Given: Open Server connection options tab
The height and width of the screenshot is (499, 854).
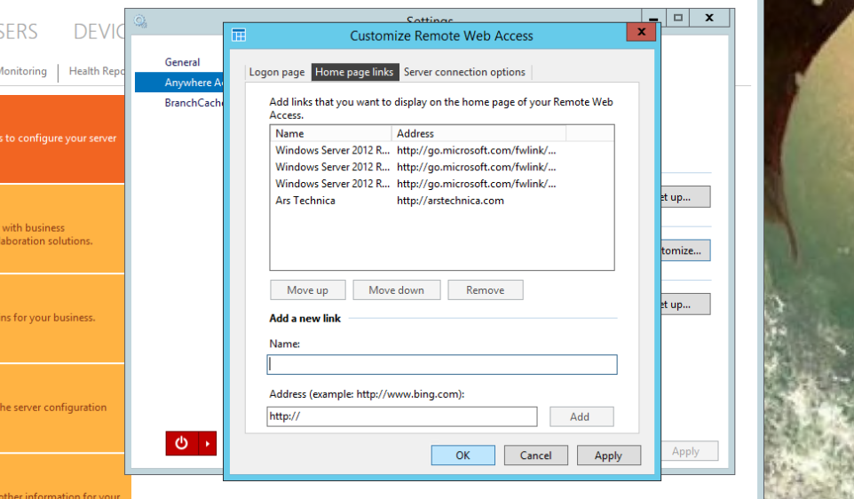Looking at the screenshot, I should [x=464, y=72].
